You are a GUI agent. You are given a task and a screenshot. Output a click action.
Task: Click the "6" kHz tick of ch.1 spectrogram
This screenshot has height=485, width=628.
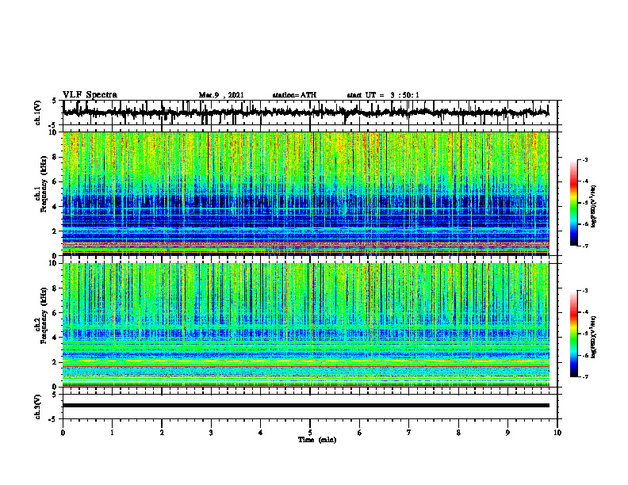coord(56,181)
